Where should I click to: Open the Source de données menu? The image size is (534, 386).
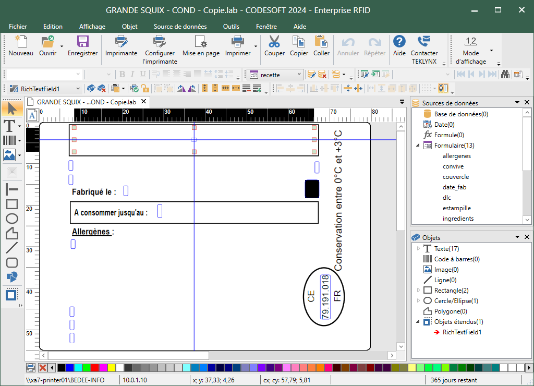tap(180, 27)
